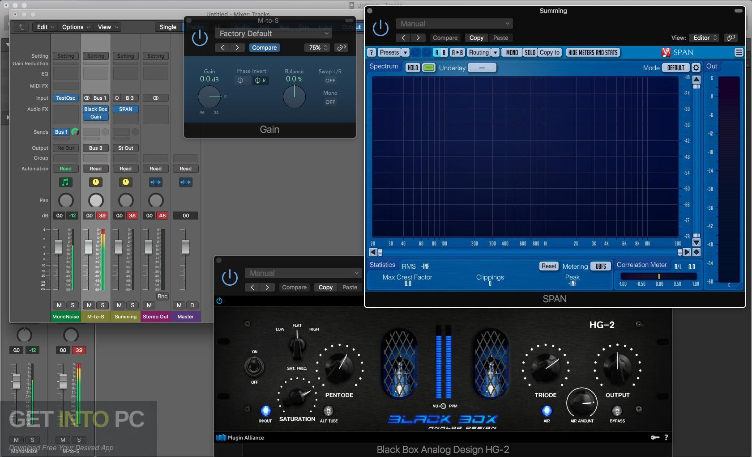This screenshot has width=752, height=457.
Task: Open the SPAN hamburger menu icon
Action: 739,52
